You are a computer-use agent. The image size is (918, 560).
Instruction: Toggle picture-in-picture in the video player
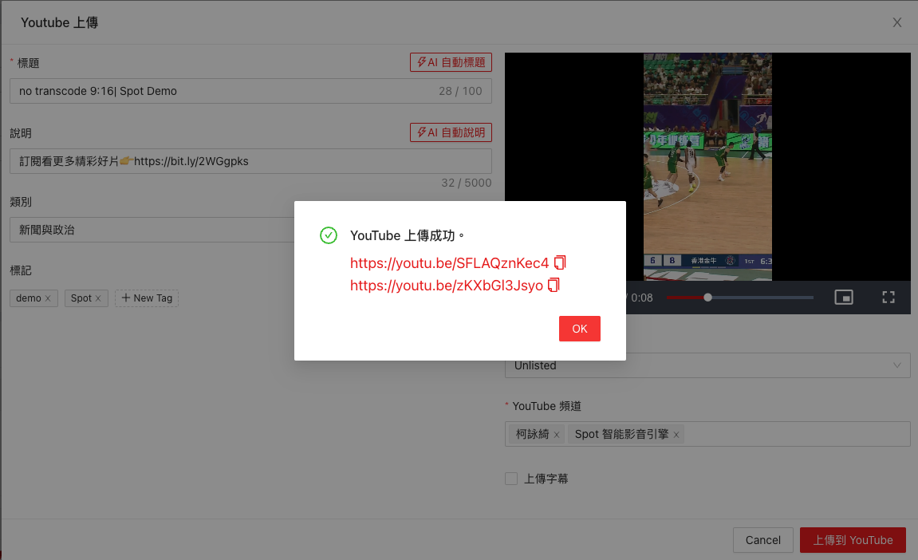pyautogui.click(x=844, y=298)
